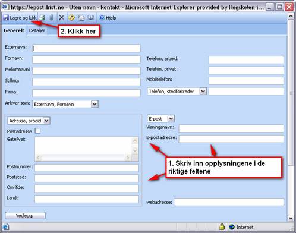
Task: Click the new message to contact icon
Action: pos(81,18)
